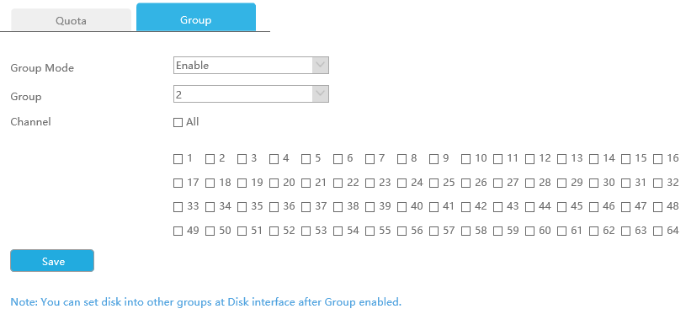Tick channel 45 checkbox

click(x=561, y=207)
